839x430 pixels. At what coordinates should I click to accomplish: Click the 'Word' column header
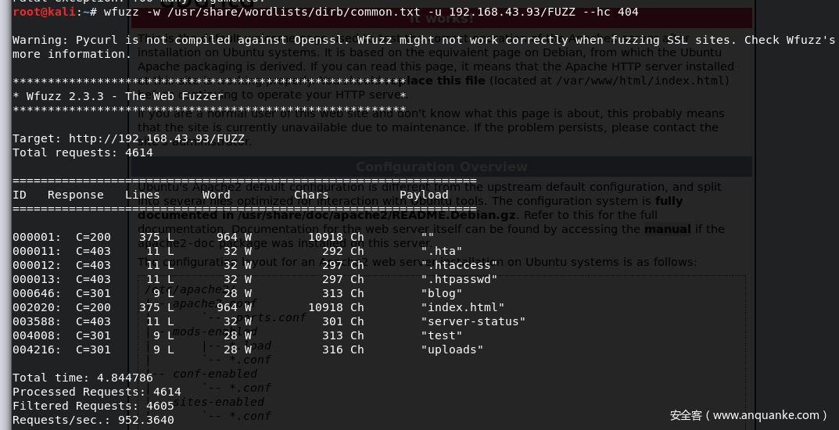pyautogui.click(x=216, y=195)
